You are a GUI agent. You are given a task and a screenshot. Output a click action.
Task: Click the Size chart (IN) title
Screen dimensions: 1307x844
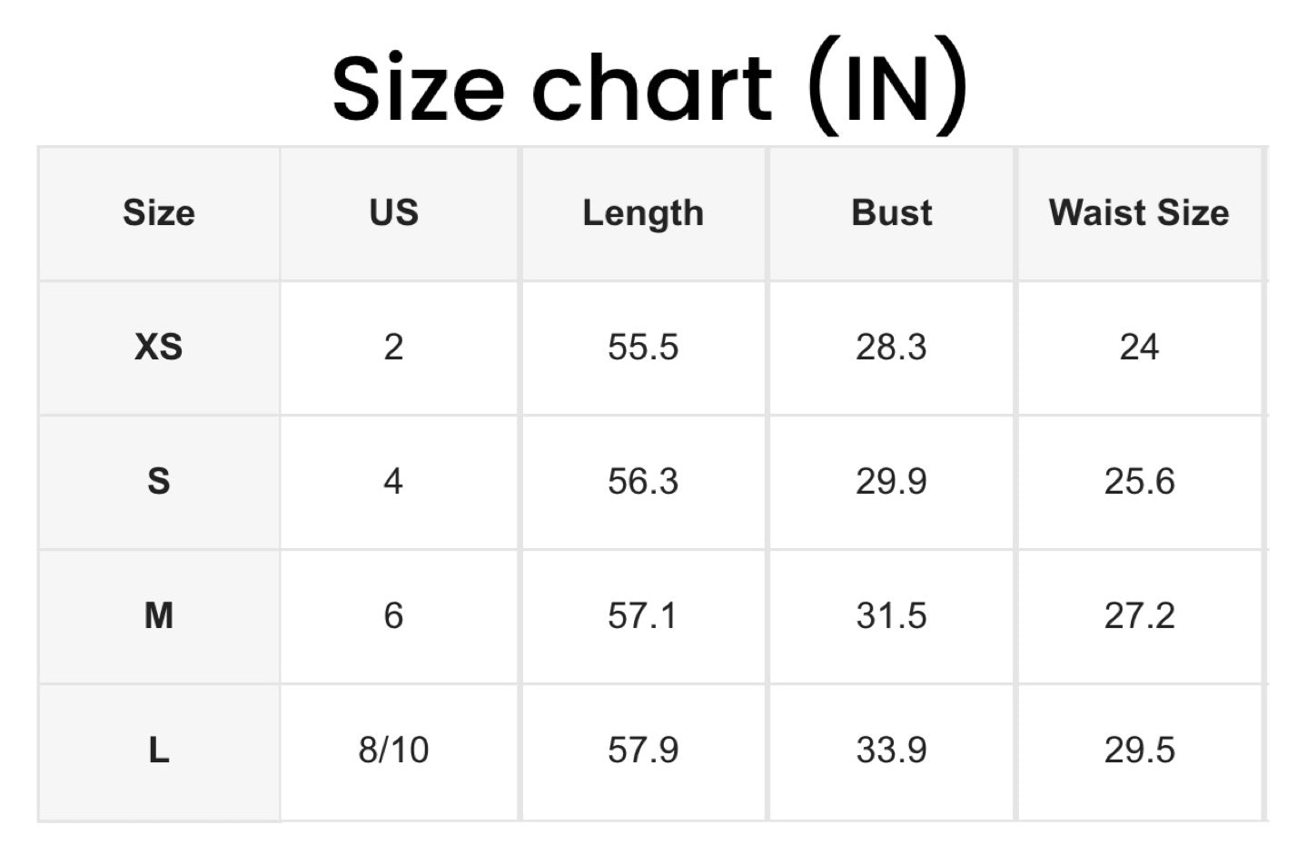click(x=649, y=86)
